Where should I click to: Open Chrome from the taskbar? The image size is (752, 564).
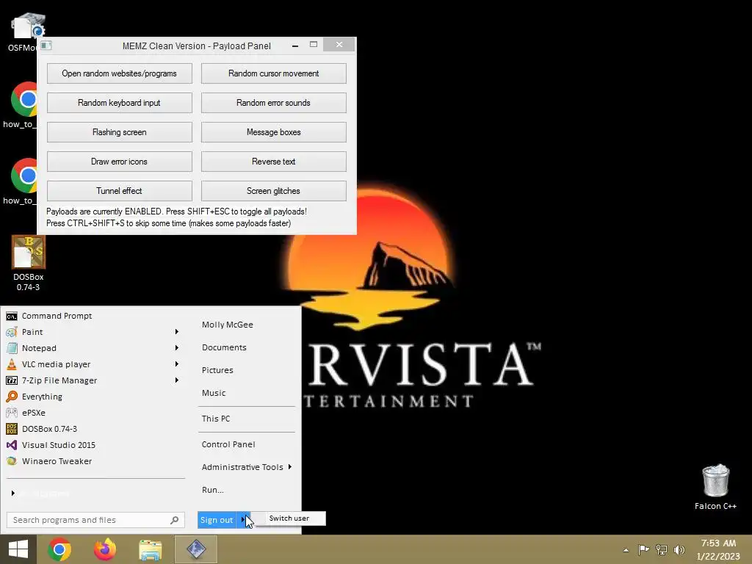point(59,549)
